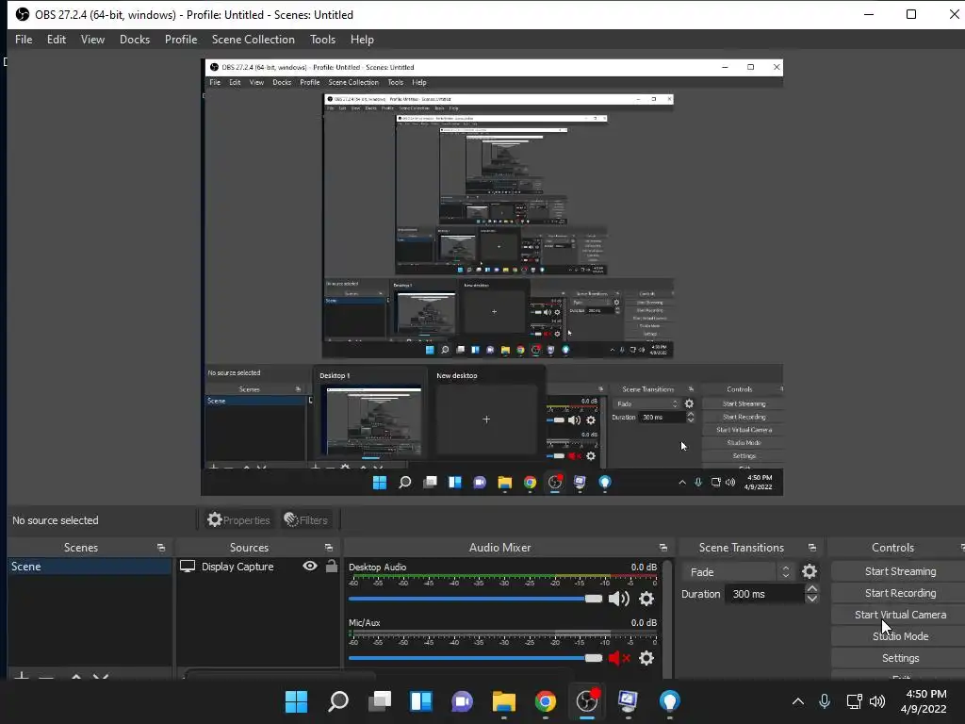Click the Duration 300 ms field
This screenshot has width=965, height=724.
pos(764,594)
